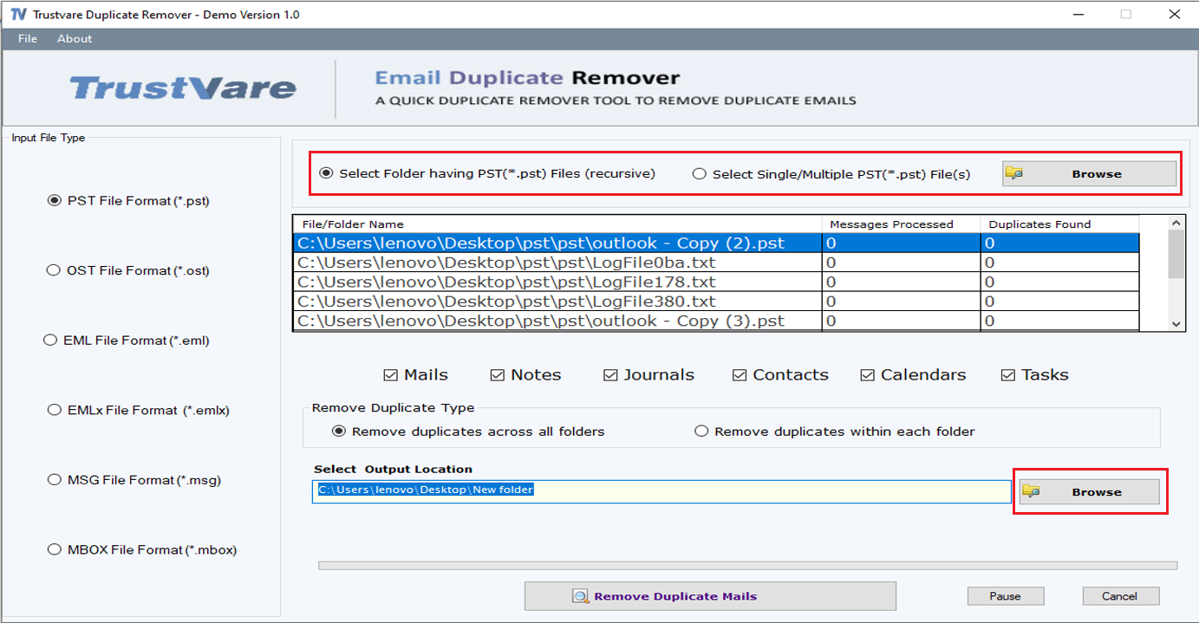Viewport: 1199px width, 623px height.
Task: Toggle the Calendars checkbox
Action: pyautogui.click(x=913, y=375)
